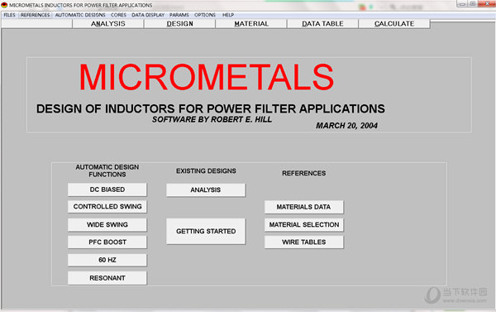The width and height of the screenshot is (496, 312).
Task: Open the REFERENCES menu
Action: pos(35,15)
